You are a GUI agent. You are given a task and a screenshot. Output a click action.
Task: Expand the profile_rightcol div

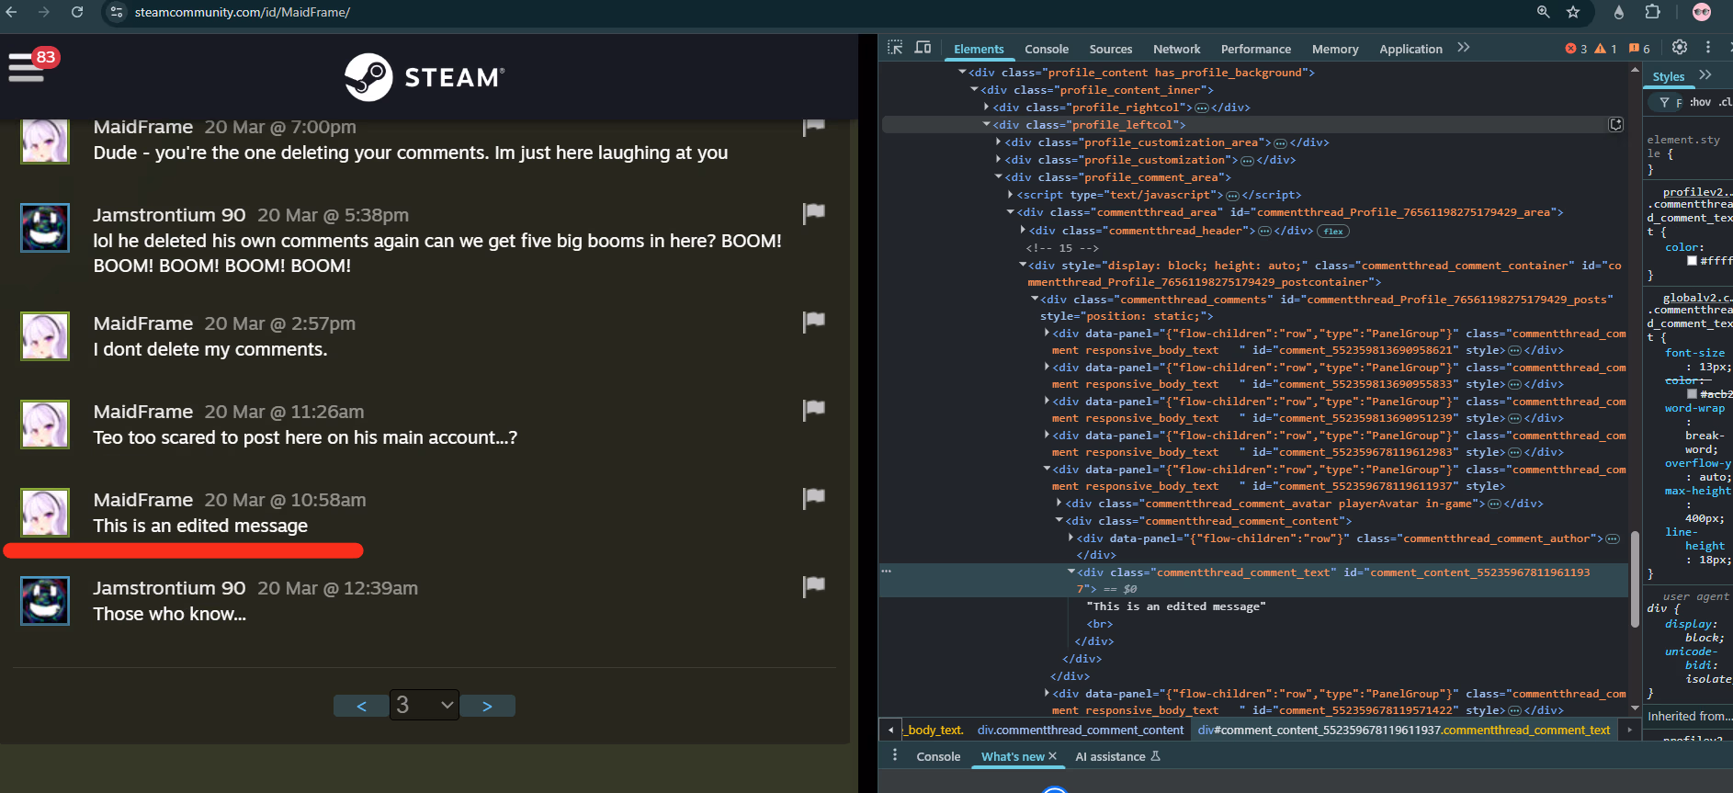point(987,107)
